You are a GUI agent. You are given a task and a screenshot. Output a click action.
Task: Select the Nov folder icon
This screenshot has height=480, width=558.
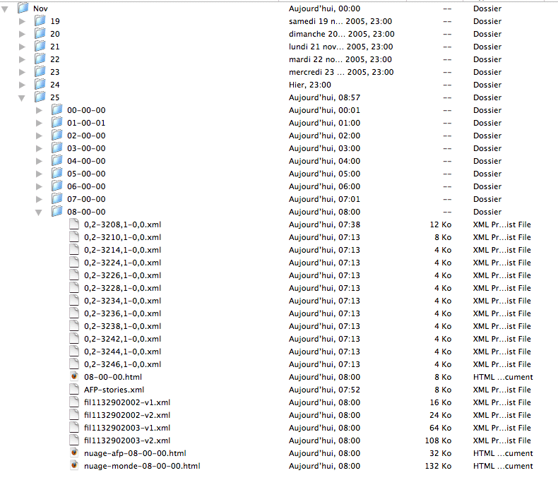(x=23, y=8)
